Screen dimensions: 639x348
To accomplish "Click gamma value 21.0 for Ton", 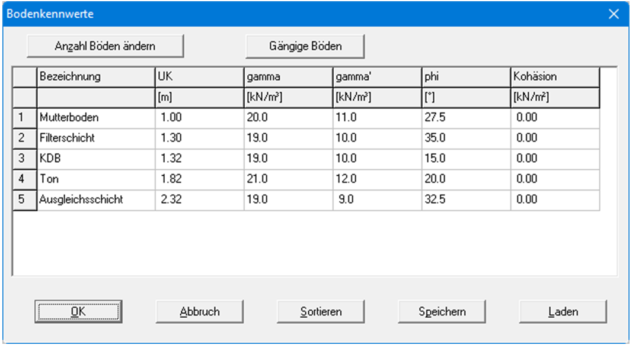I will (x=288, y=179).
